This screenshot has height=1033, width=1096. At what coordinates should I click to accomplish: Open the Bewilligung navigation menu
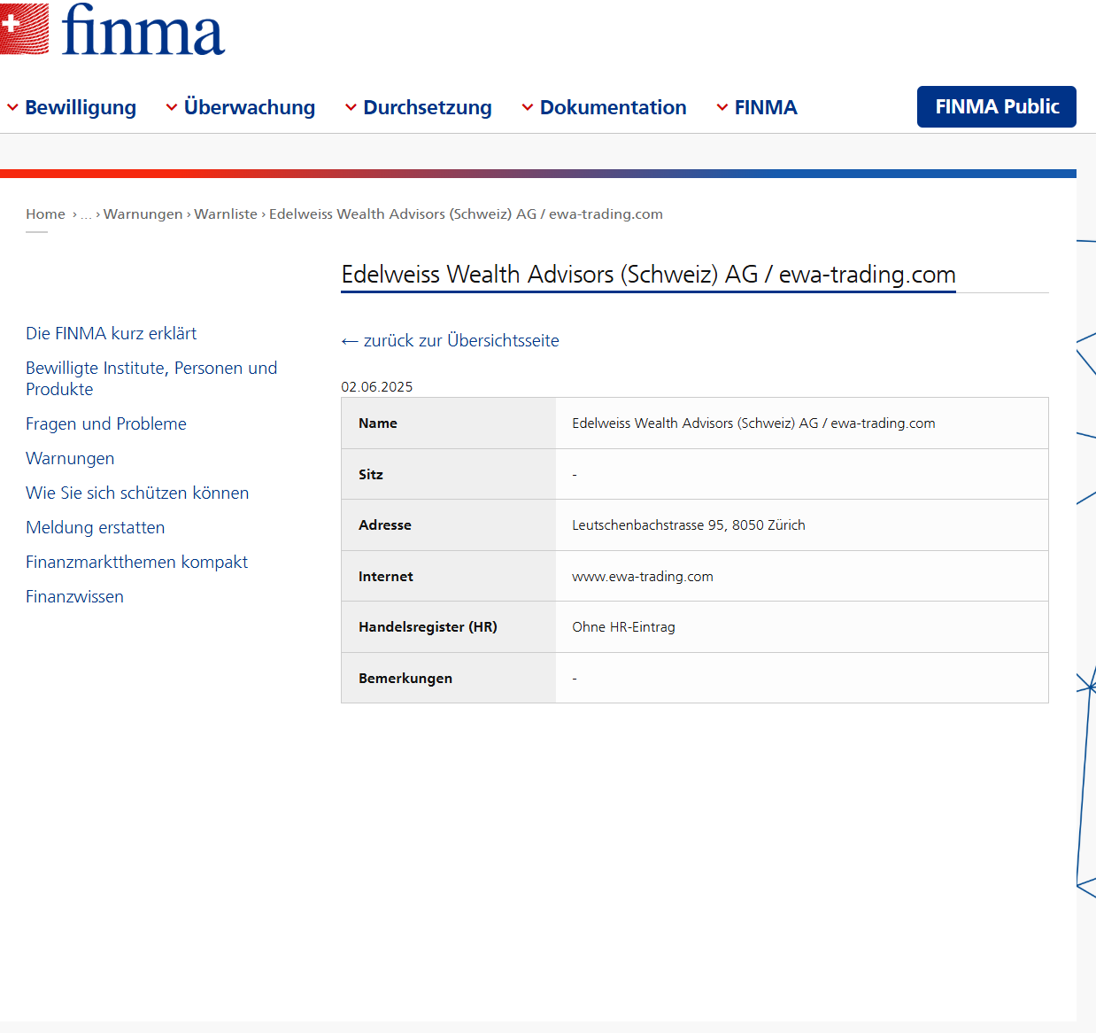(x=81, y=107)
